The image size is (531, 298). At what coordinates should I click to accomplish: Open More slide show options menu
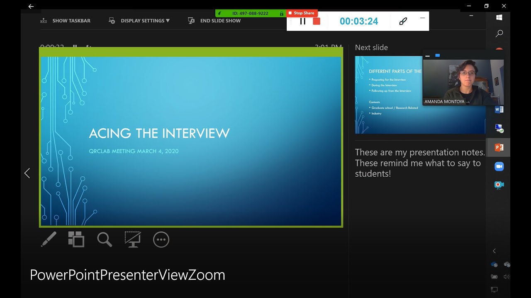(161, 239)
